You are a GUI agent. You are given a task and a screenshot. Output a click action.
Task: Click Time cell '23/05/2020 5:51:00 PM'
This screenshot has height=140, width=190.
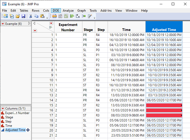[x=126, y=136]
